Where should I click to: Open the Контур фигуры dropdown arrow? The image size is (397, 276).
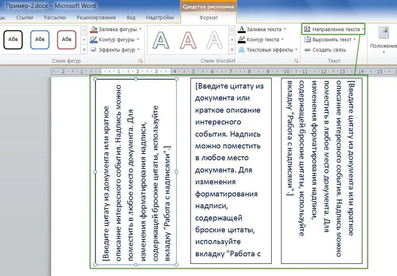(x=138, y=39)
